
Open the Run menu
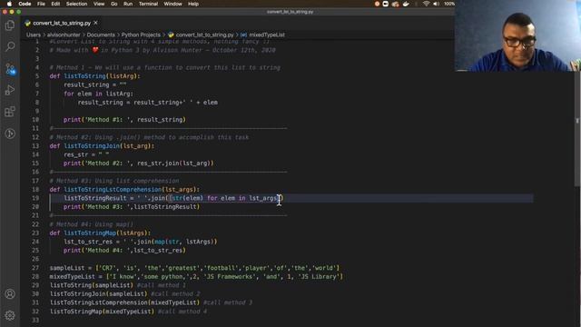[128, 4]
